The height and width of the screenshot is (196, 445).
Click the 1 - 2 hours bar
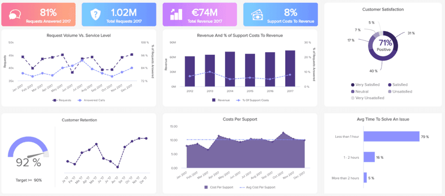coord(369,157)
